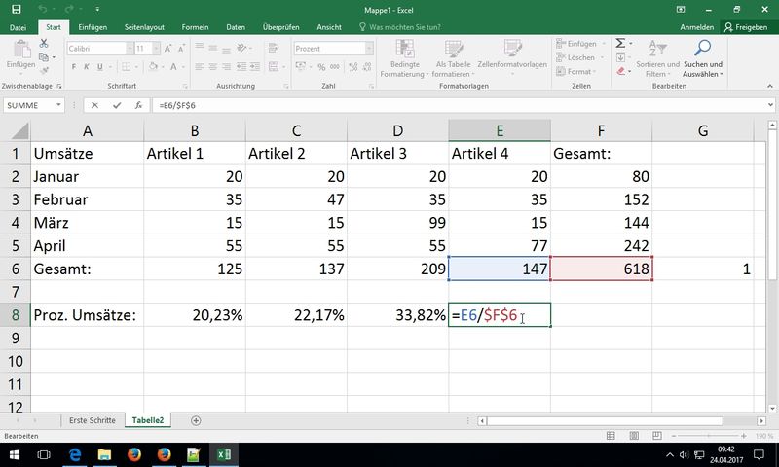
Task: Toggle italic with the K button
Action: [x=87, y=66]
